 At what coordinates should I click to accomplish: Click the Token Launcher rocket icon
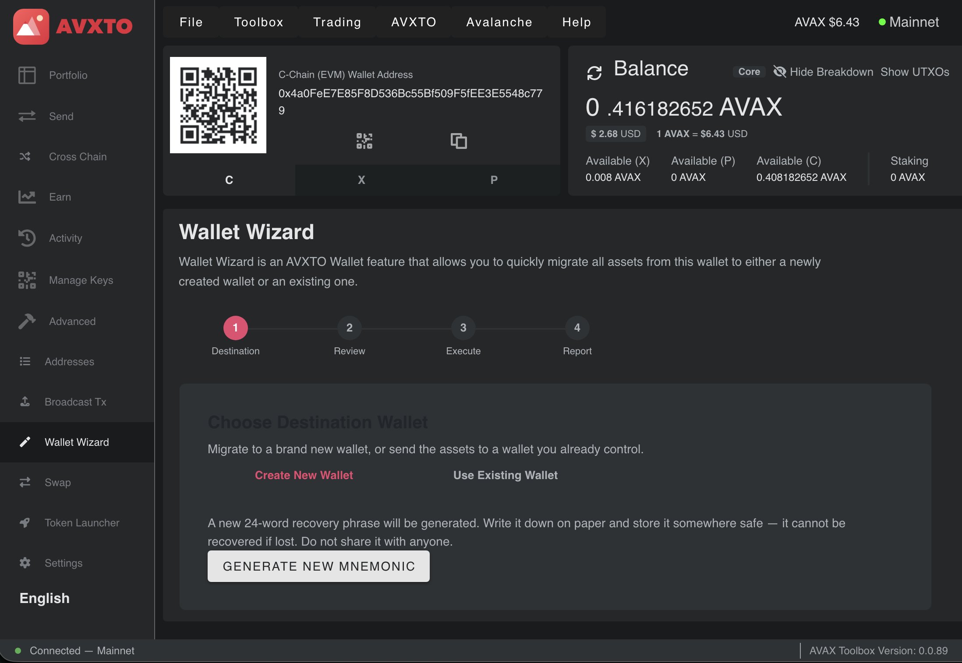[25, 522]
